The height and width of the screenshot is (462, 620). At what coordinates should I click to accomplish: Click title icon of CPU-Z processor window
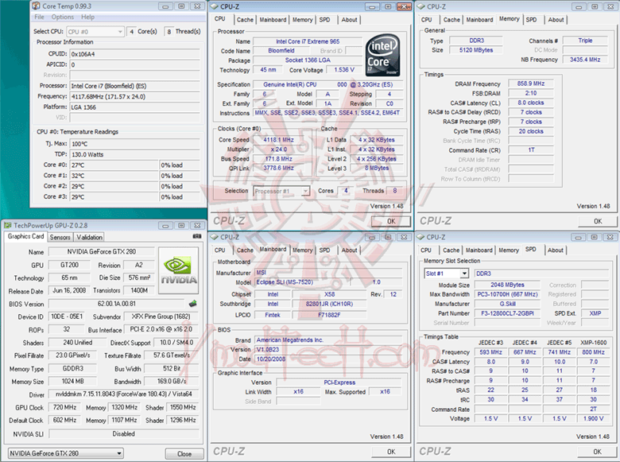tap(215, 6)
